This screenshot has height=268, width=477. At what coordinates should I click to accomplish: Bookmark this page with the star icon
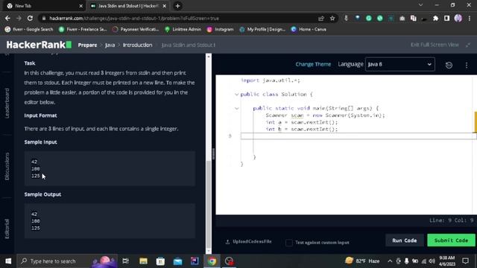click(x=332, y=18)
